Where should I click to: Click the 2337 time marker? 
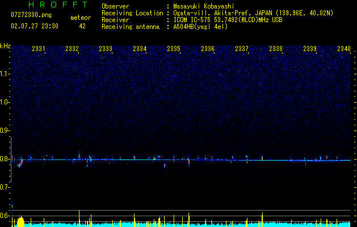click(x=242, y=48)
